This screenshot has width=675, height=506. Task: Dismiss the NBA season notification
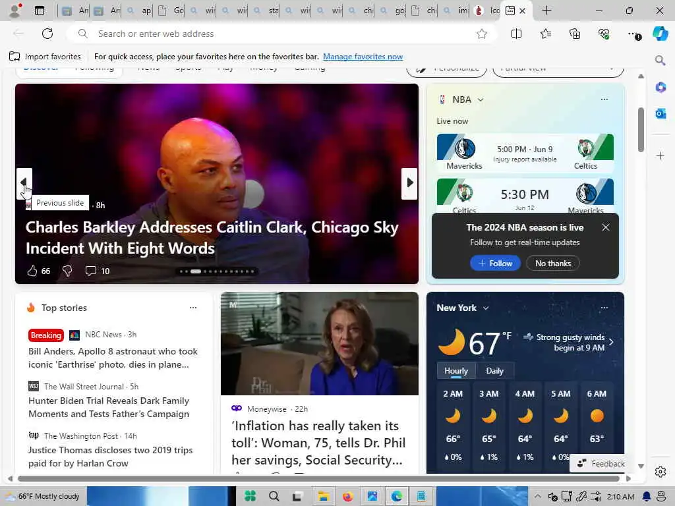click(x=605, y=227)
